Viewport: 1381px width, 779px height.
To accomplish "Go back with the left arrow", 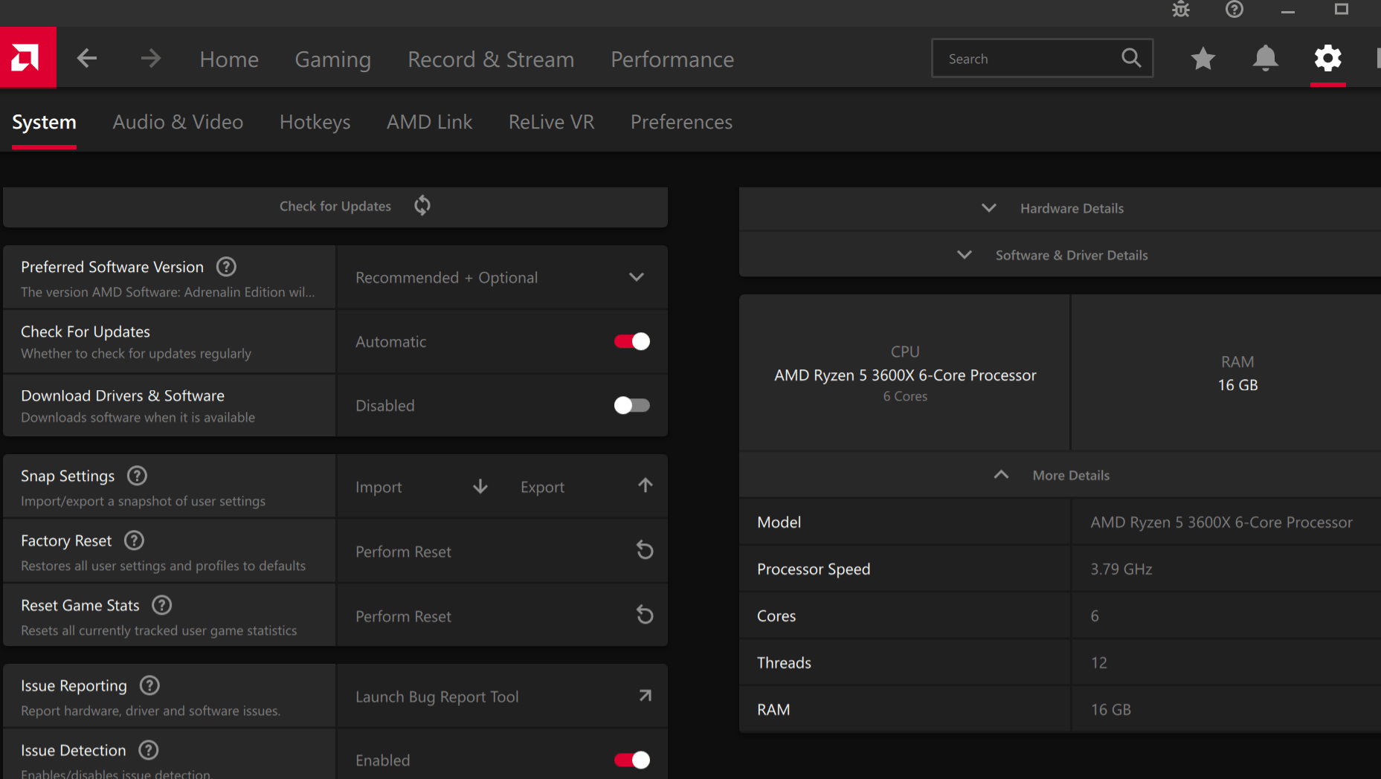I will point(87,58).
